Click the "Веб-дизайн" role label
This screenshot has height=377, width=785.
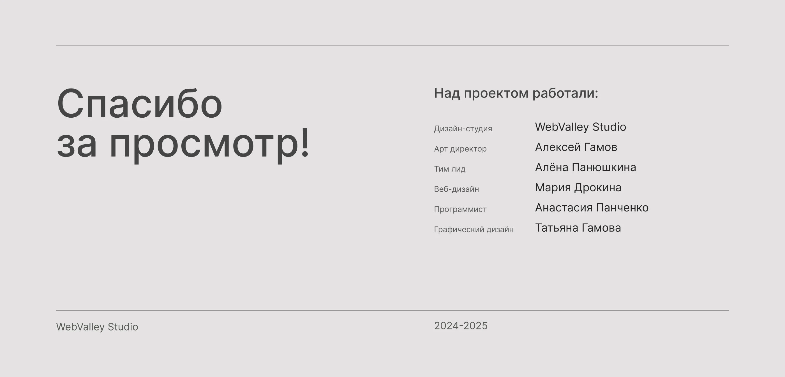pyautogui.click(x=456, y=189)
